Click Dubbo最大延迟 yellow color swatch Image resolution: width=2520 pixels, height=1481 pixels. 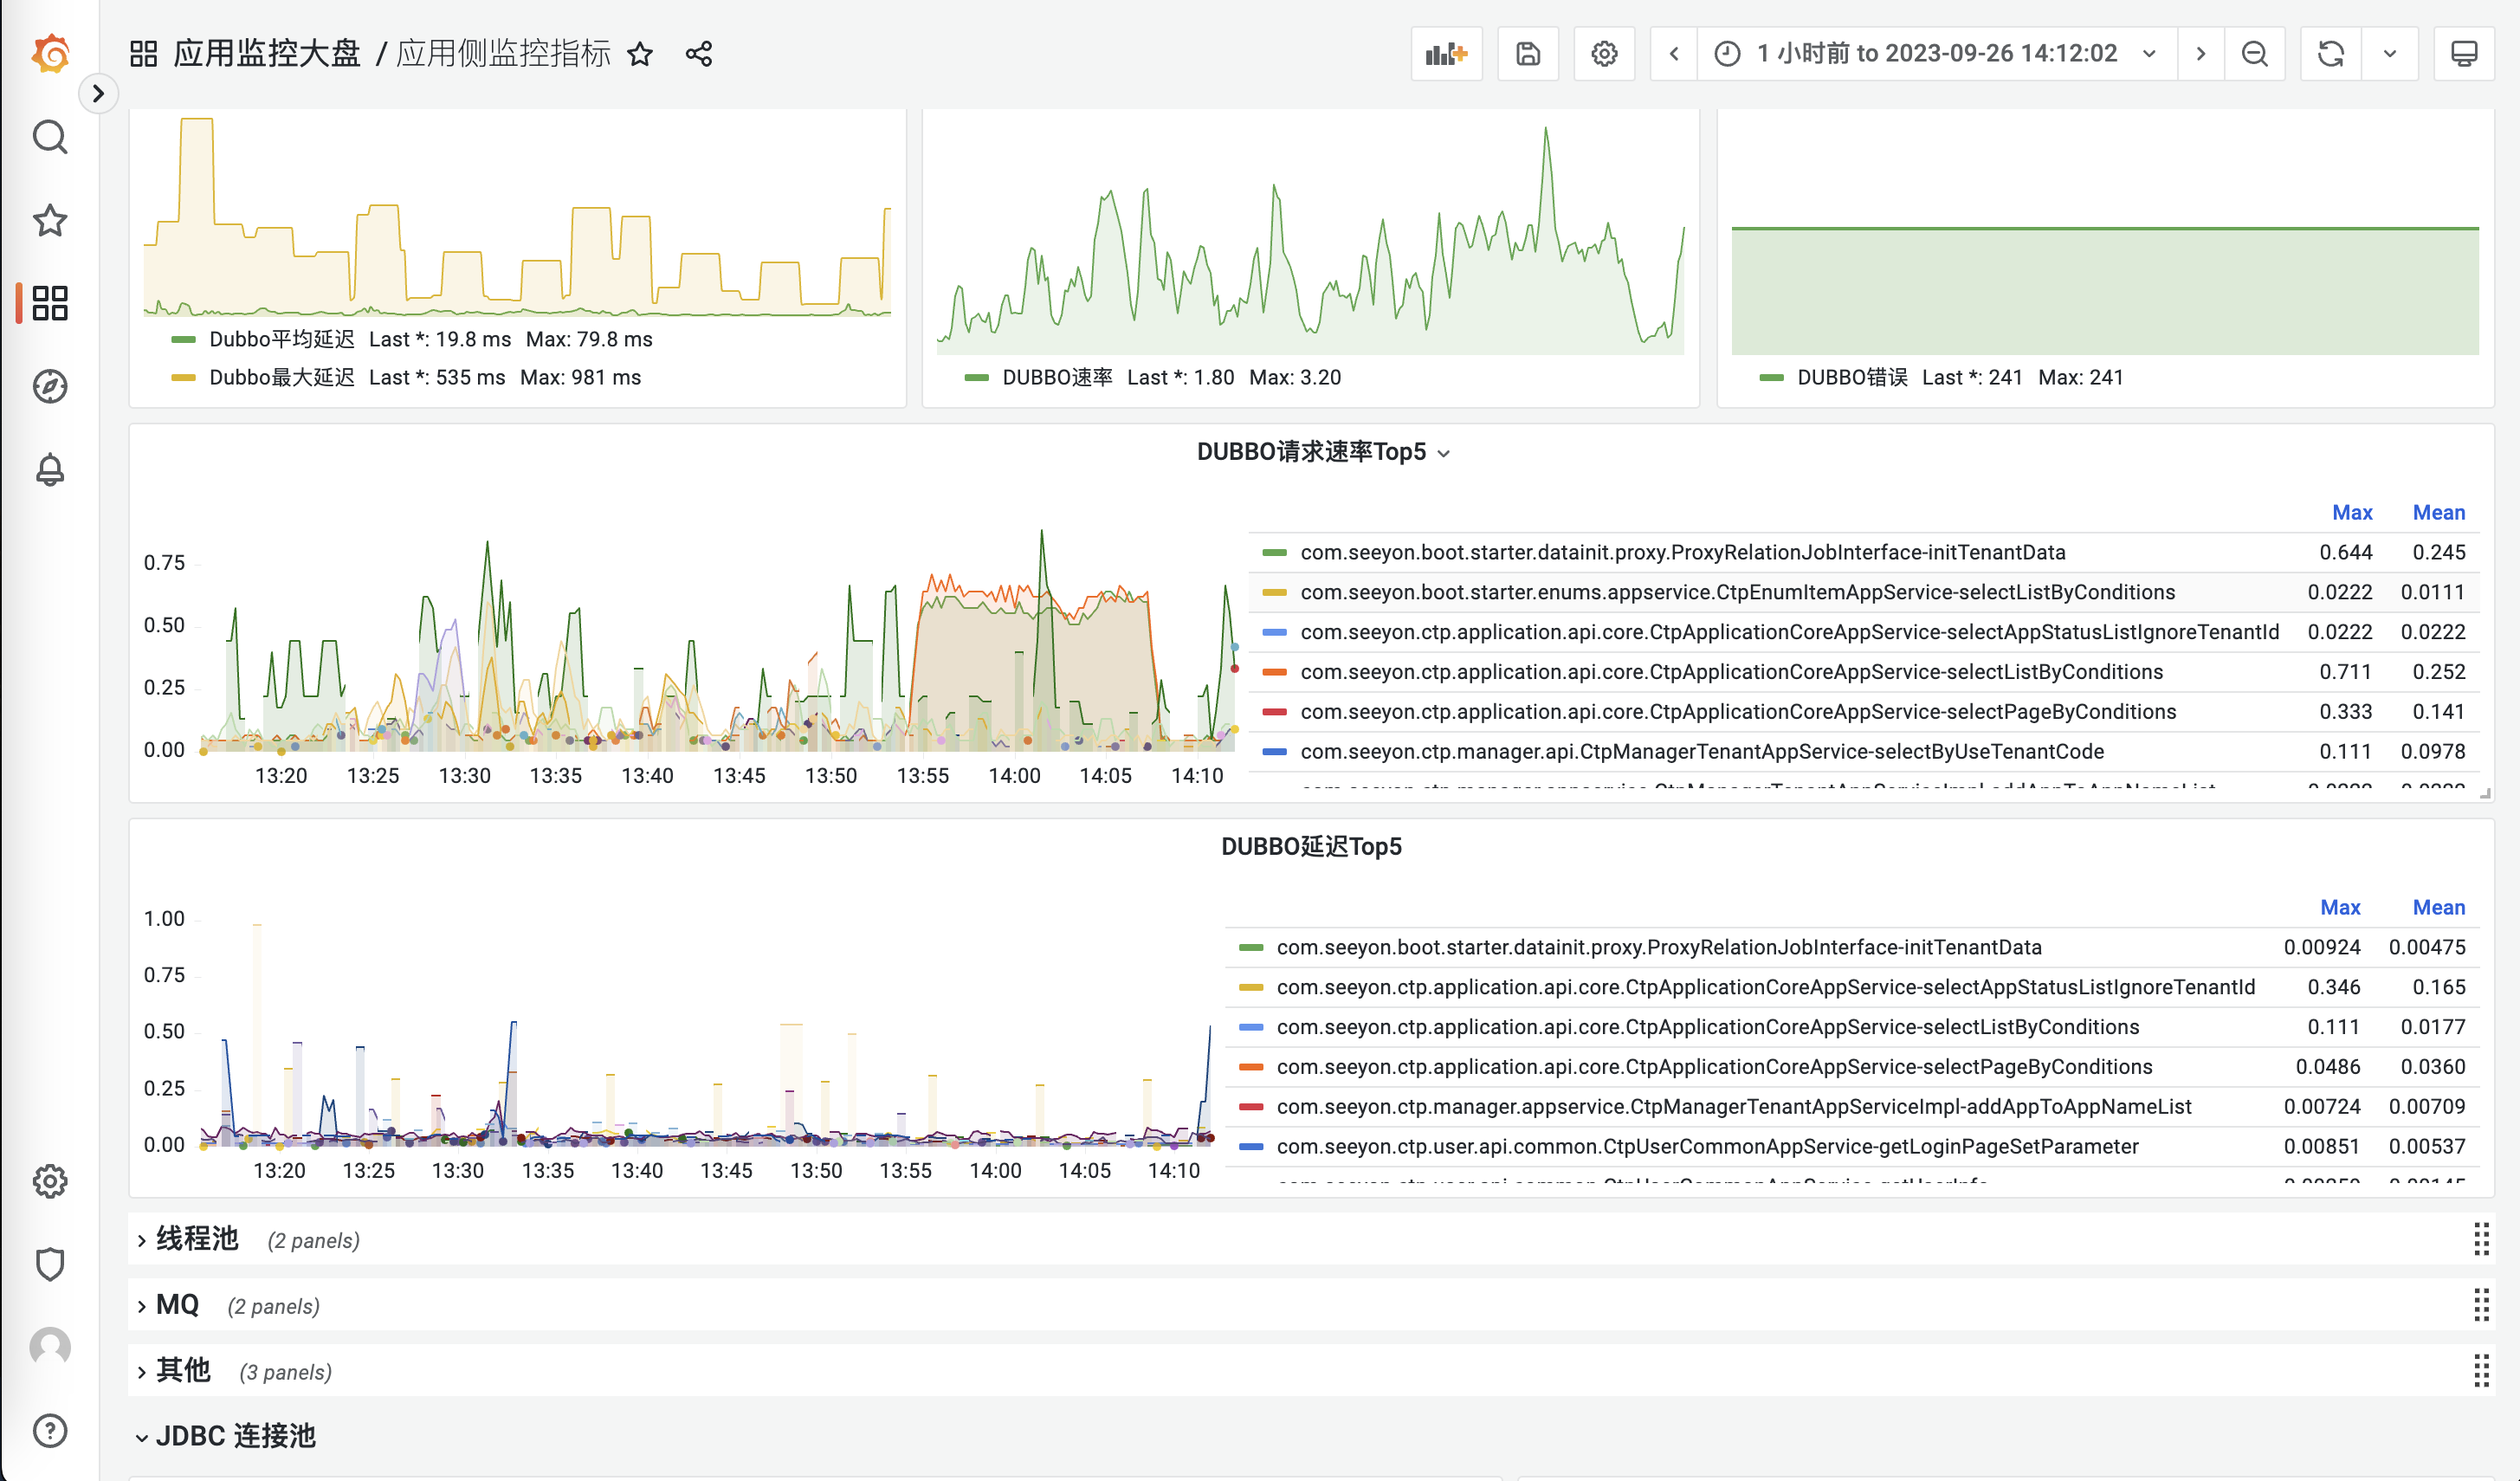[183, 377]
